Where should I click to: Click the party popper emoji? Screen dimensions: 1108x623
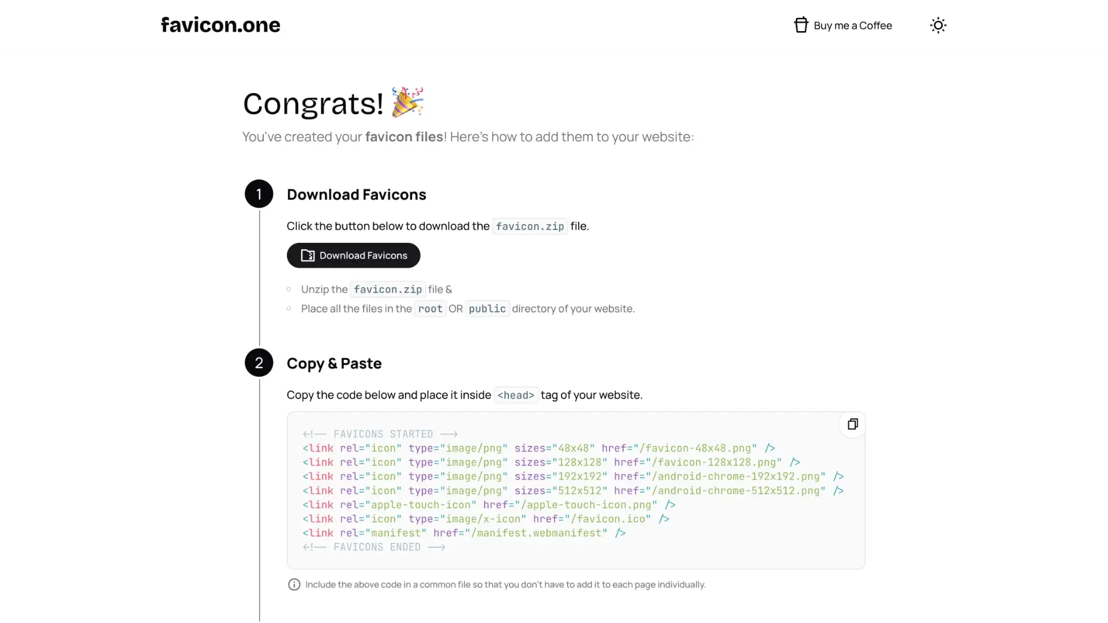tap(407, 103)
